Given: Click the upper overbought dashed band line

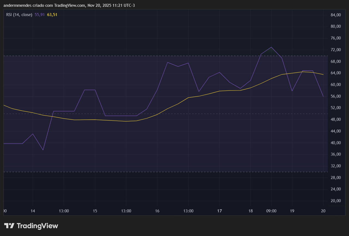Looking at the screenshot, I should (x=136, y=56).
